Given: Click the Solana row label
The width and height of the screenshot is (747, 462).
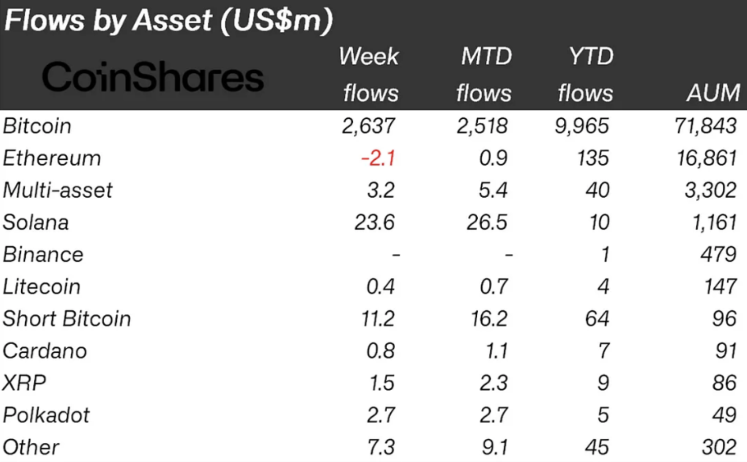Looking at the screenshot, I should pyautogui.click(x=35, y=222).
